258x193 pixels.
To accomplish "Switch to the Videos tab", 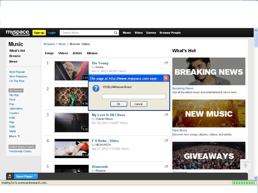I will click(63, 53).
